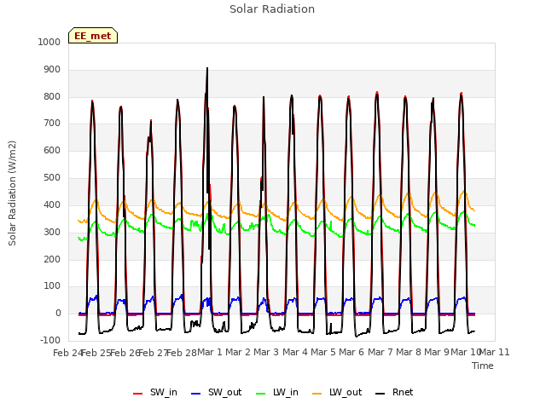Image resolution: width=546 pixels, height=409 pixels.
Task: Click the -100 y-axis tick label
Action: pos(50,340)
